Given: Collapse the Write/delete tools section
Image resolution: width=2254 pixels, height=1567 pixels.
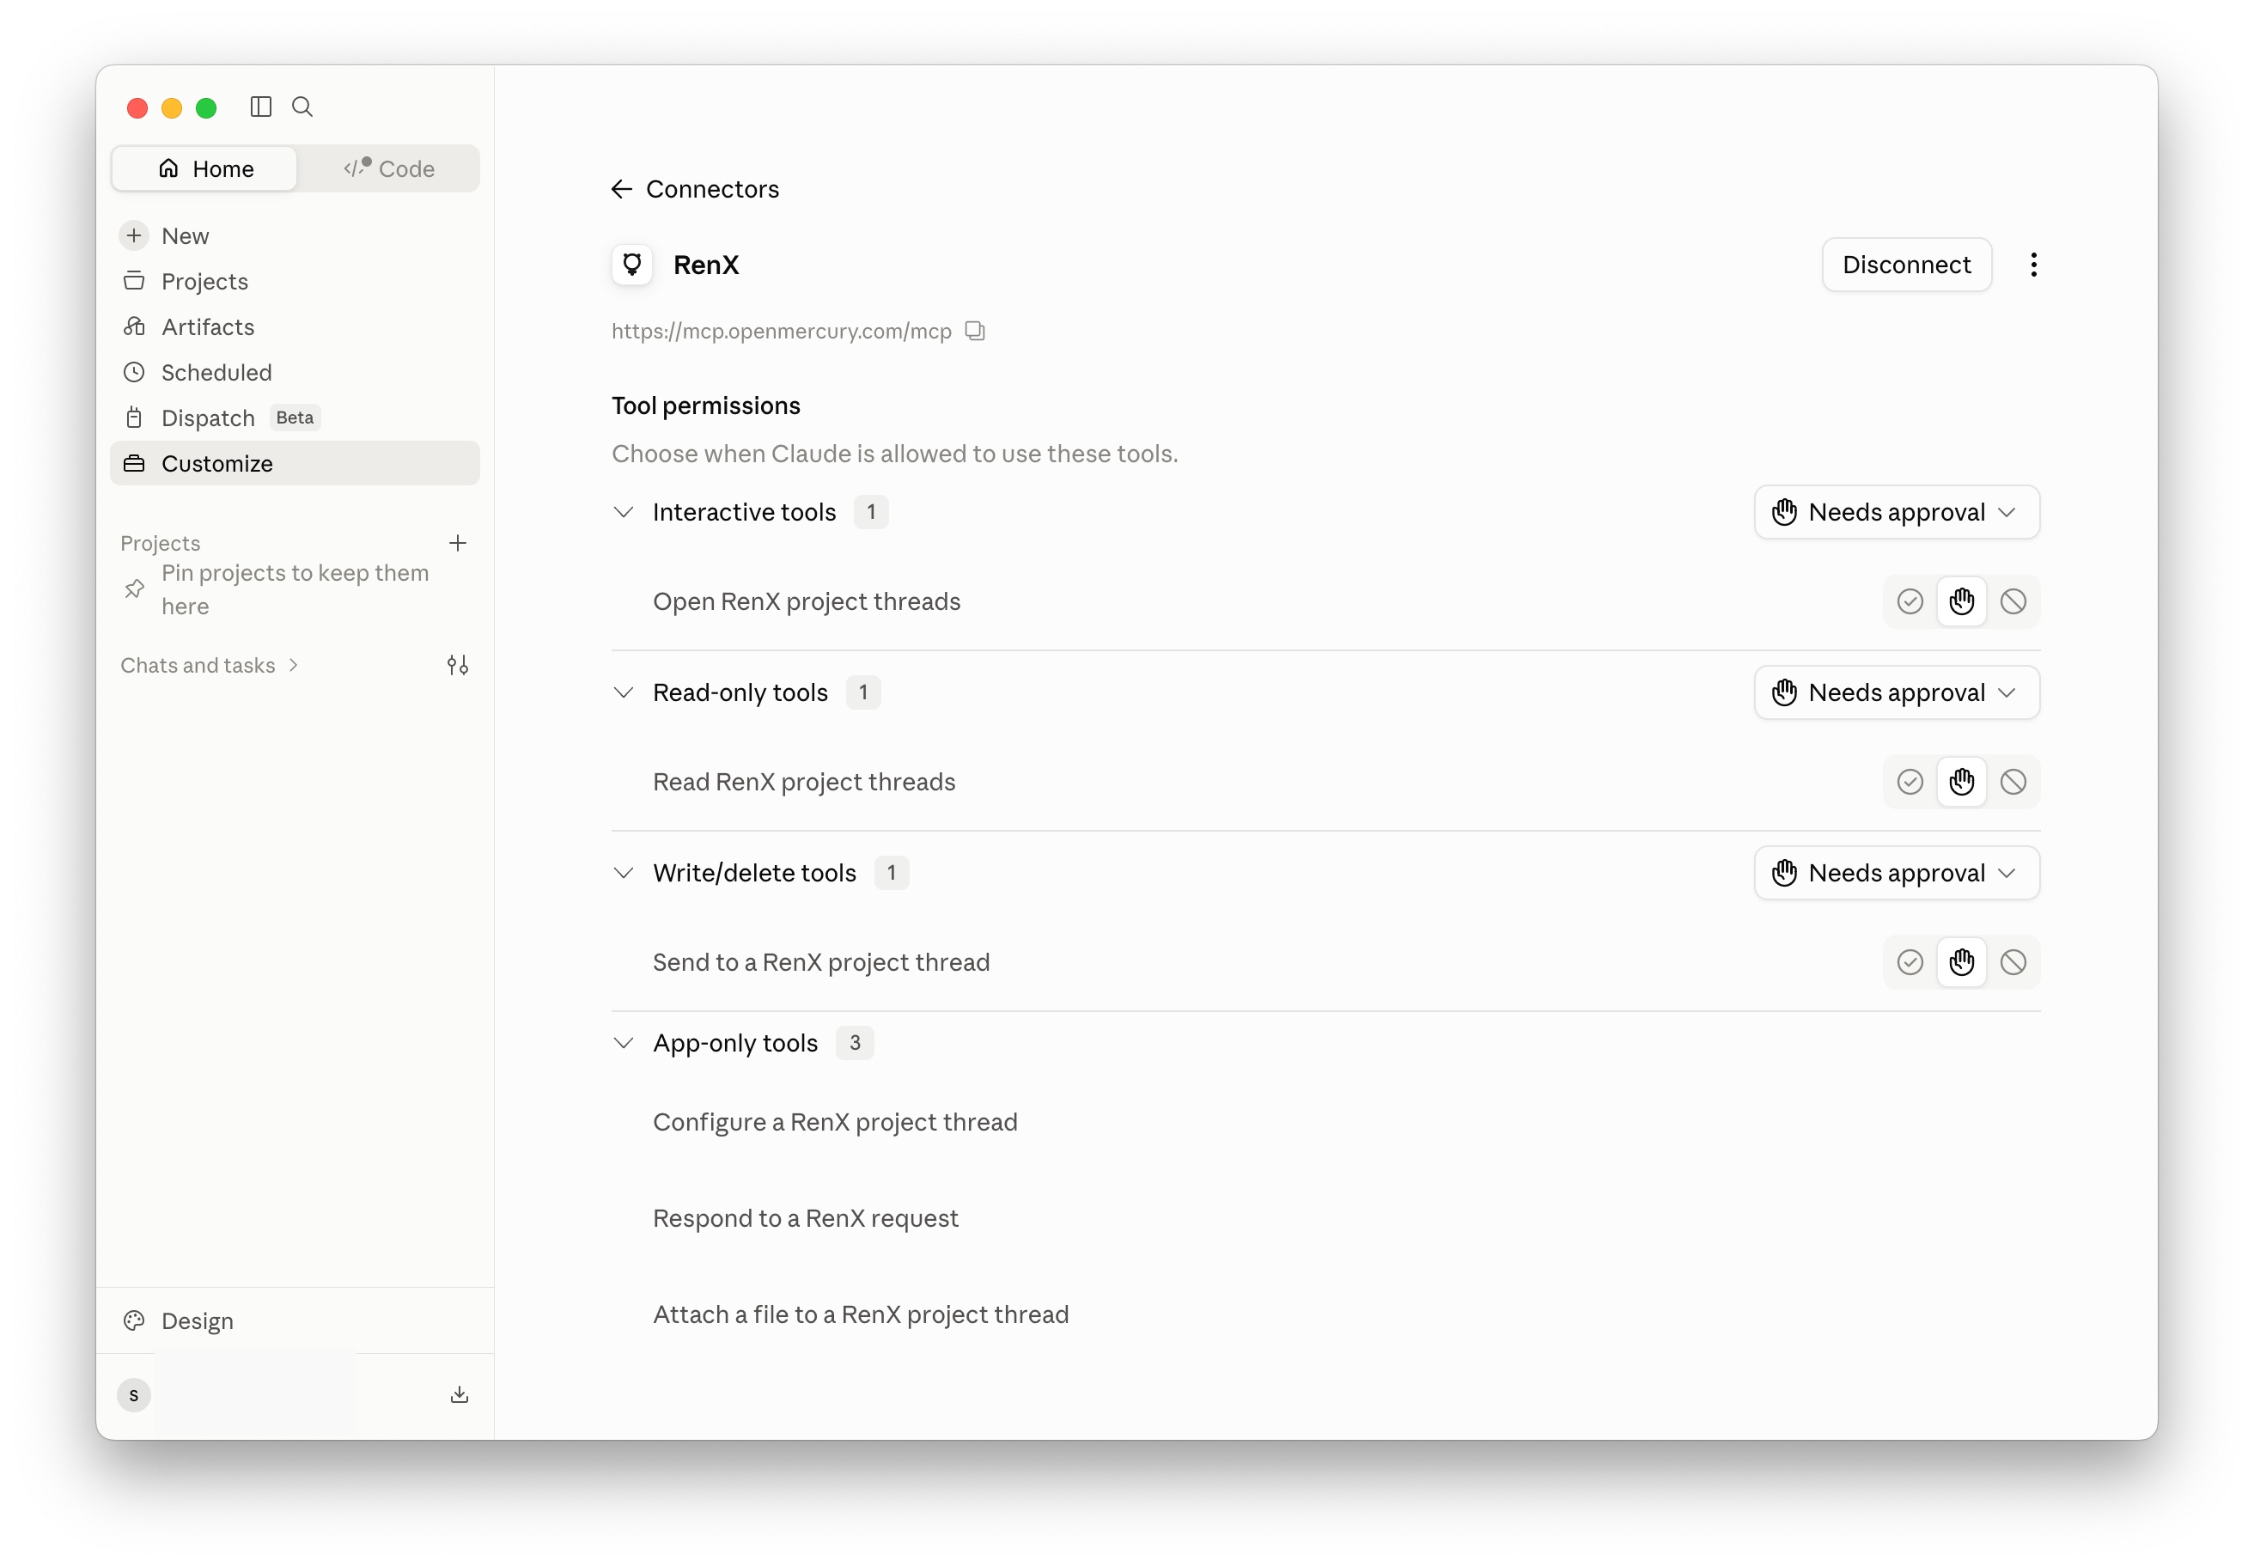Looking at the screenshot, I should coord(624,874).
